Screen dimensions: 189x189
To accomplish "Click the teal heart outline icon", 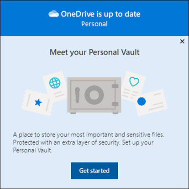I will tap(134, 81).
